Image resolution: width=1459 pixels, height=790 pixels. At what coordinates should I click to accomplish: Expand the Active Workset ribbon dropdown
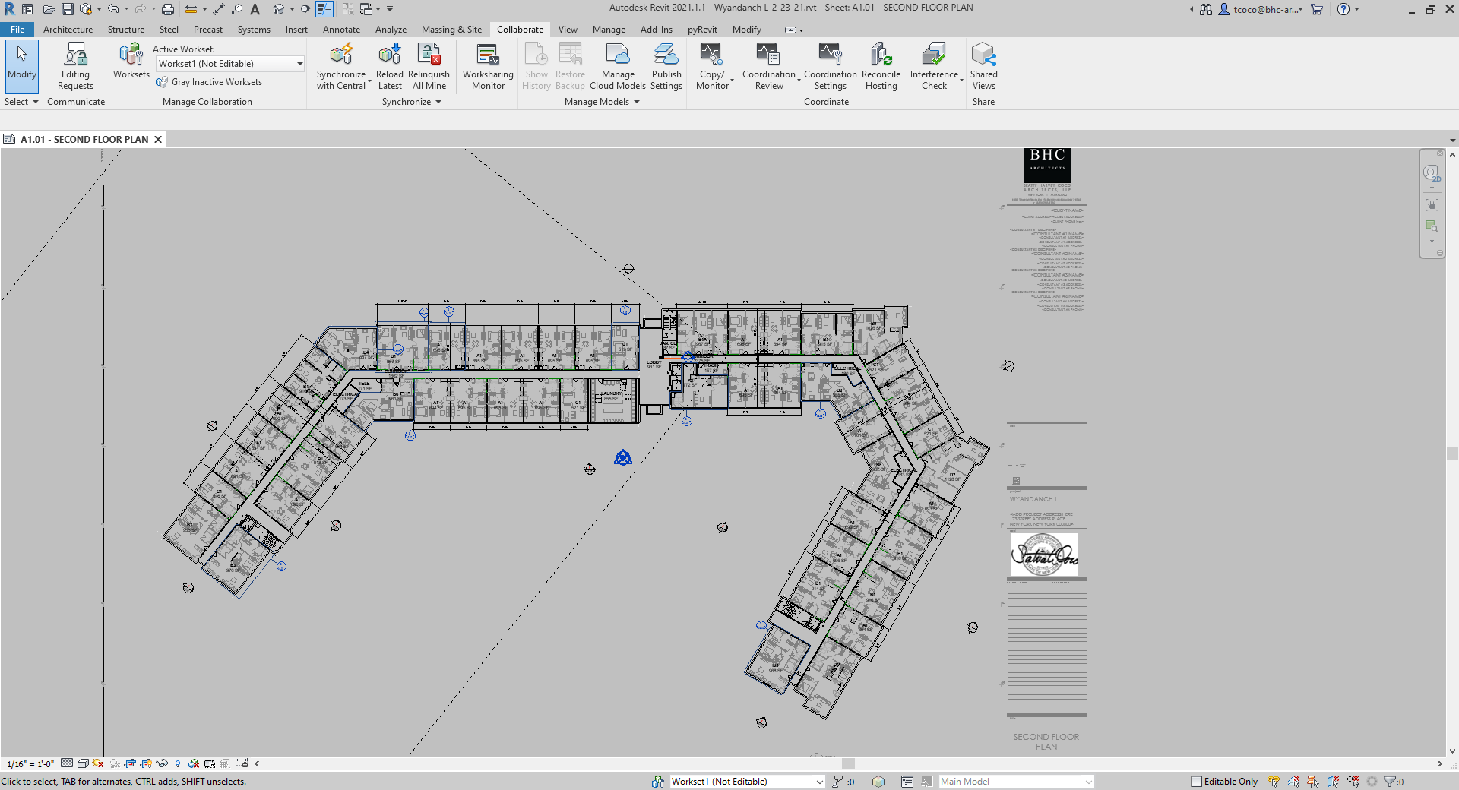299,64
